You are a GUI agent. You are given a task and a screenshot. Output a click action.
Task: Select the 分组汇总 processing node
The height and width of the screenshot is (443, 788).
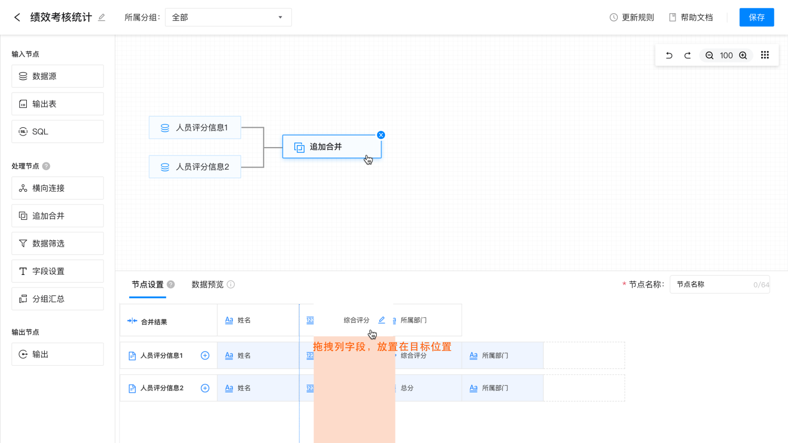58,299
